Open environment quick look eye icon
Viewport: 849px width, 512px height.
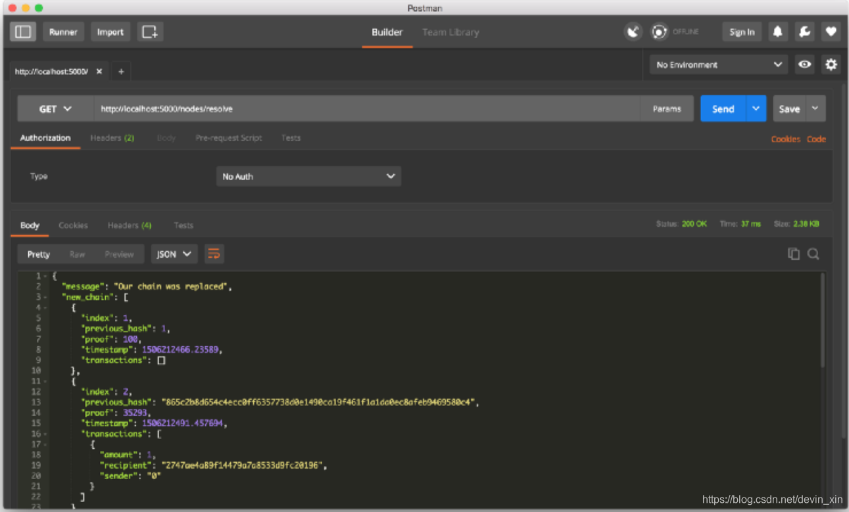click(x=804, y=64)
